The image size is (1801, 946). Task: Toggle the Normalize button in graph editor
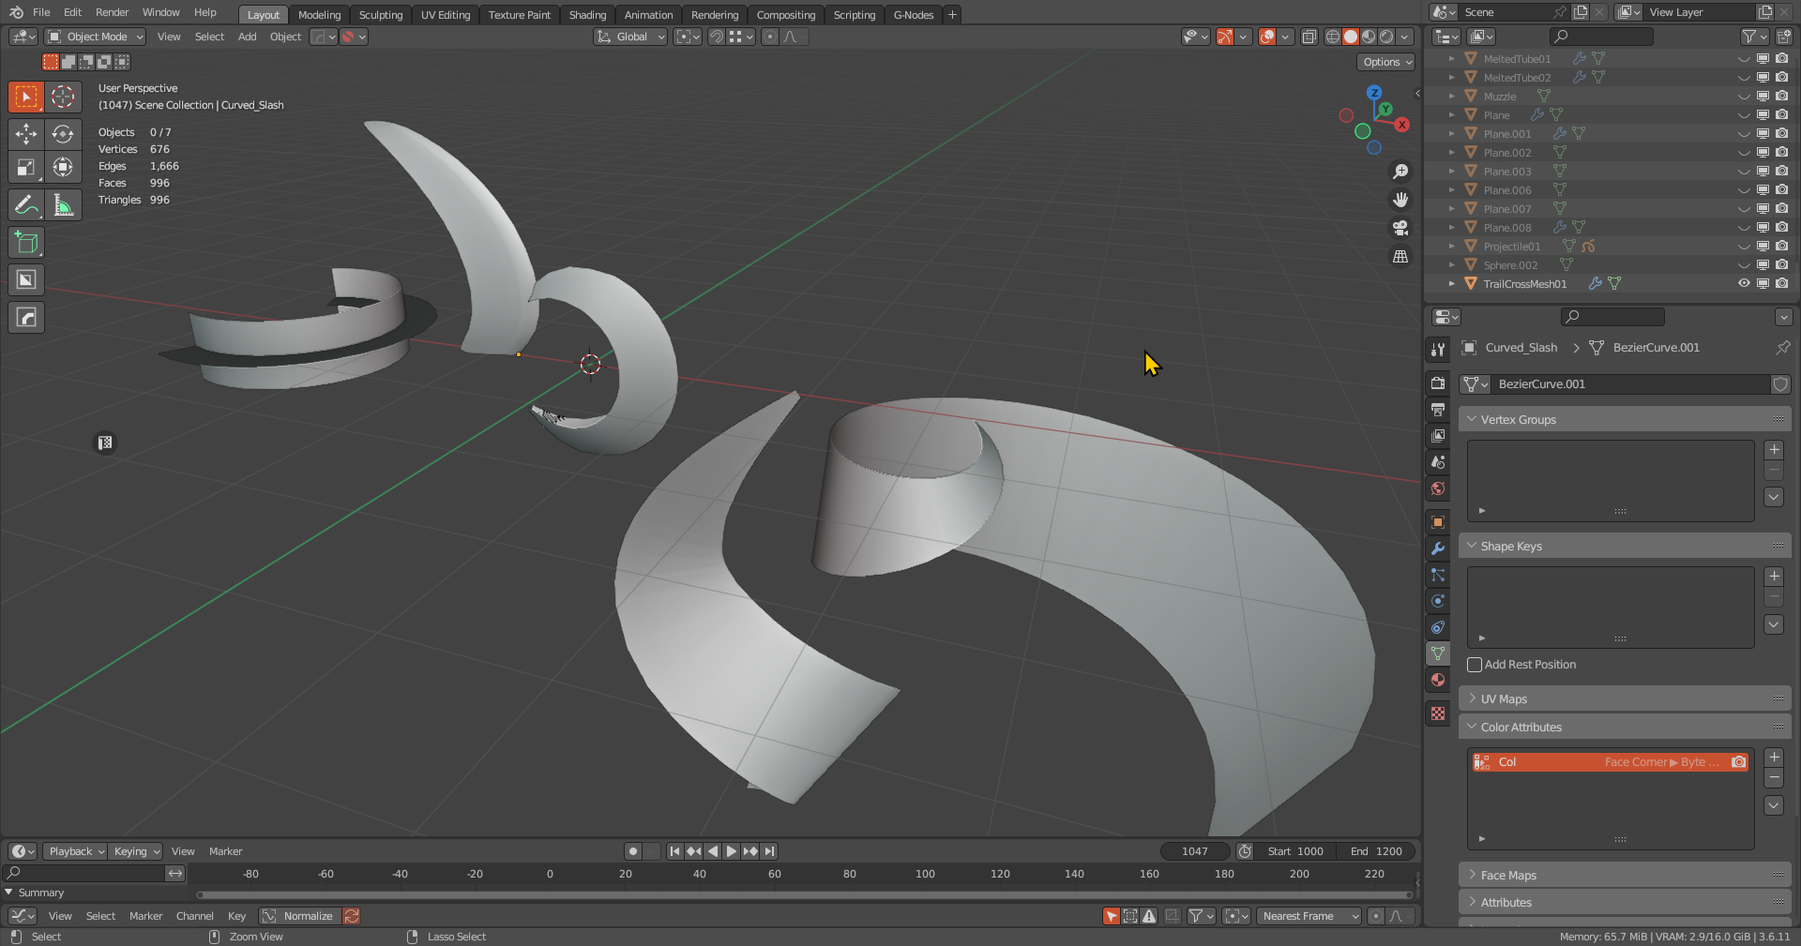click(299, 916)
